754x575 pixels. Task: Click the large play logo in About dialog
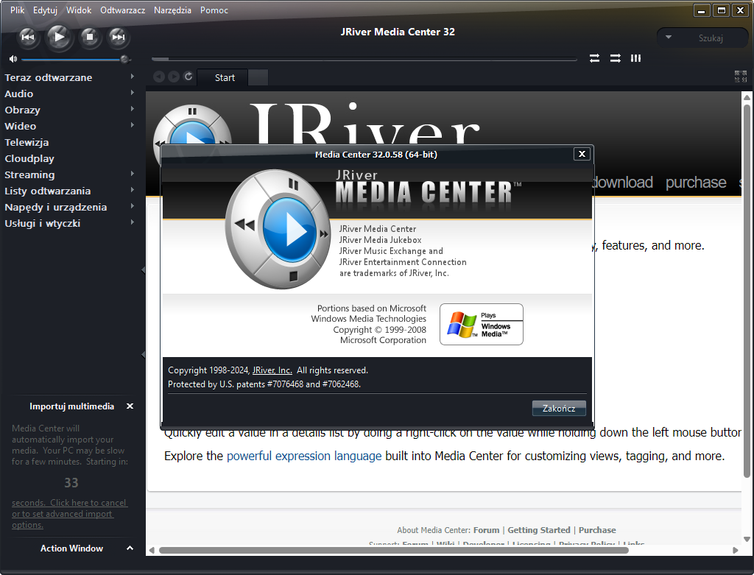pyautogui.click(x=278, y=229)
